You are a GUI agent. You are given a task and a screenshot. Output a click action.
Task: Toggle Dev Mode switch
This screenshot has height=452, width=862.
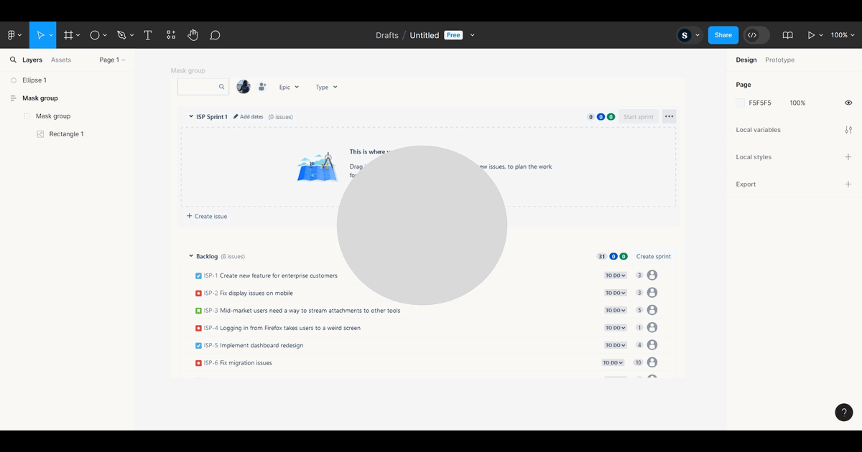pos(756,35)
